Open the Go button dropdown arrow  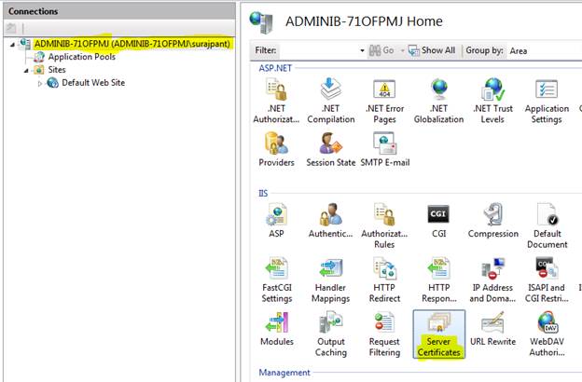pyautogui.click(x=402, y=50)
